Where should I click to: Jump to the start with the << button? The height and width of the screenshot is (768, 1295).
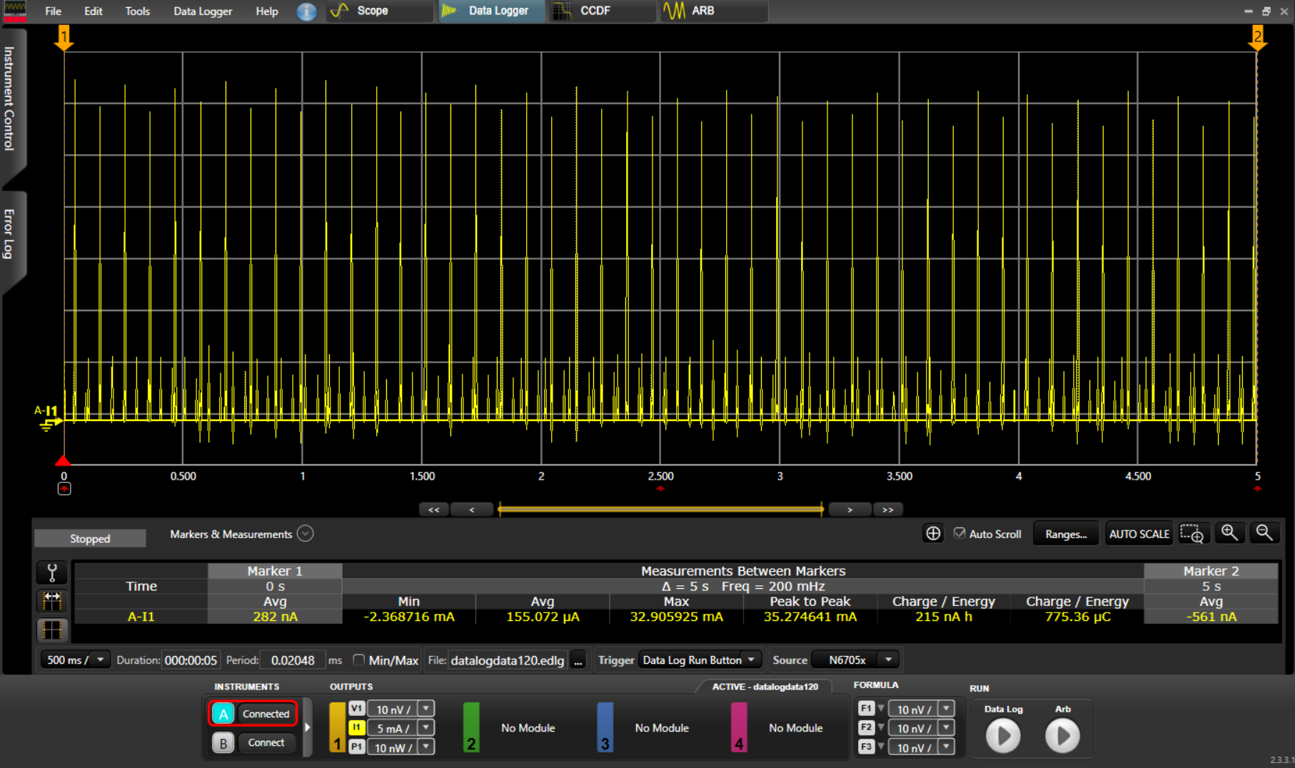[x=433, y=510]
